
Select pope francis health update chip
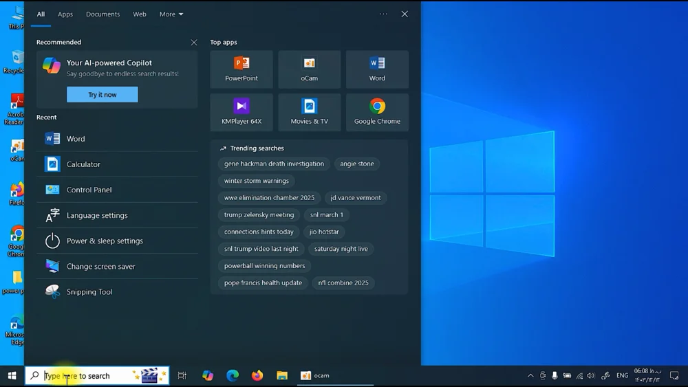pos(263,283)
